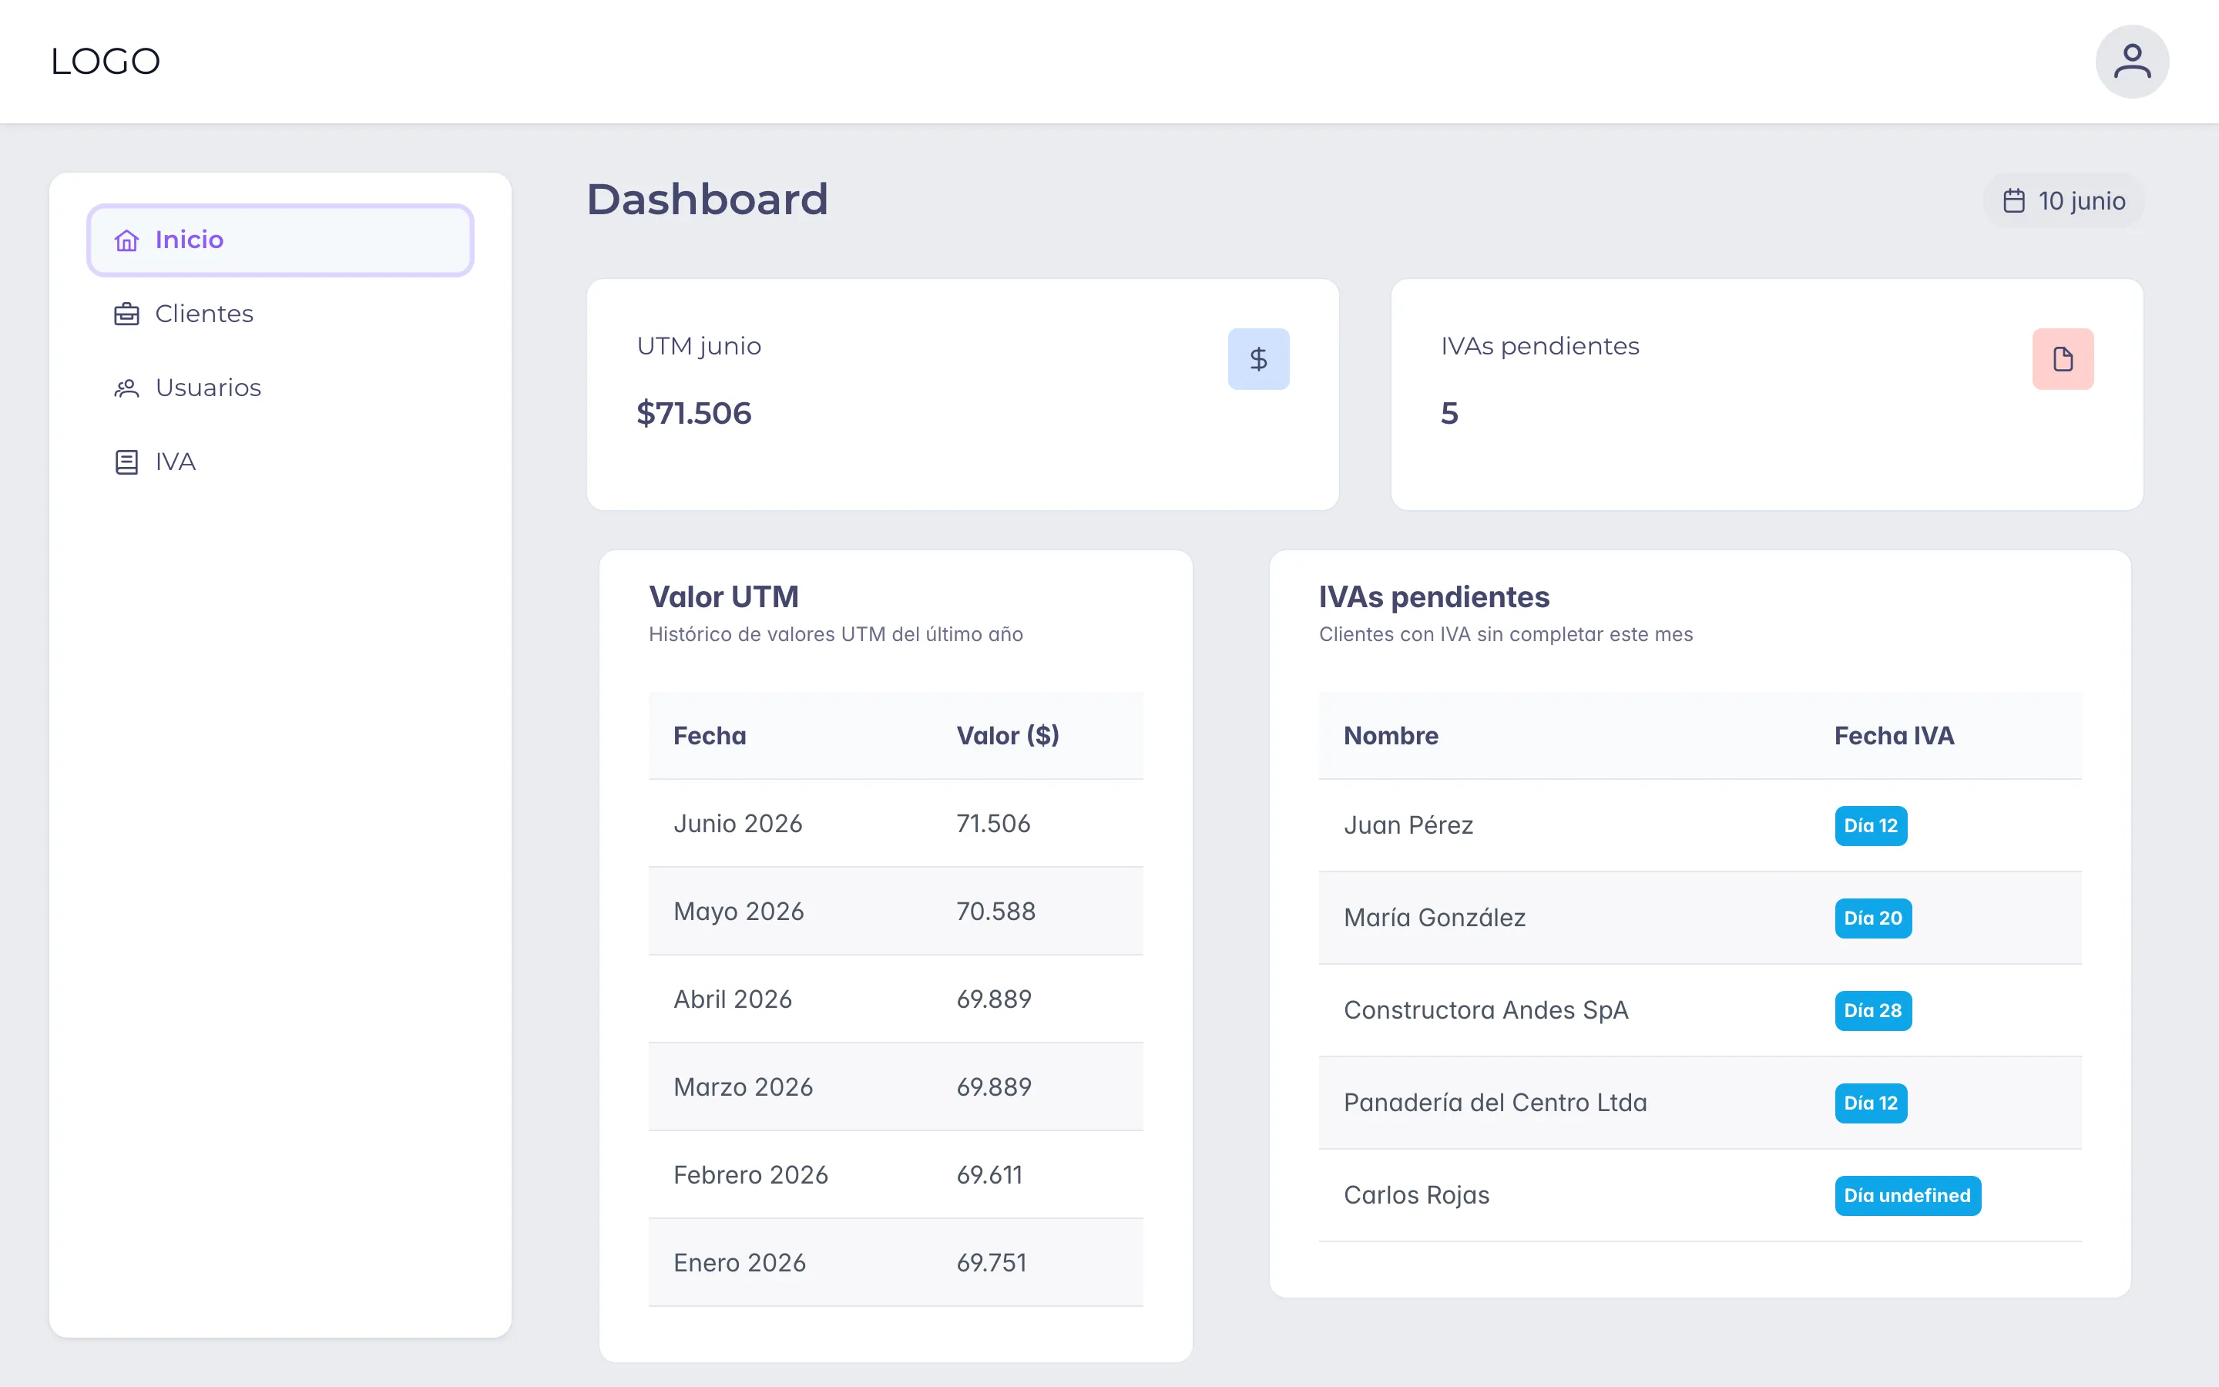Screen dimensions: 2219x1387
Task: Click the dollar icon in UTM card
Action: pos(1258,358)
